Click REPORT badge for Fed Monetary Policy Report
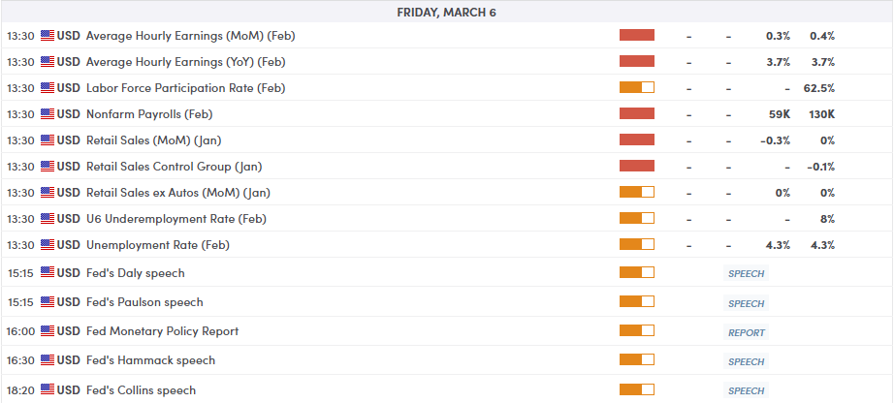Image resolution: width=894 pixels, height=403 pixels. (747, 332)
